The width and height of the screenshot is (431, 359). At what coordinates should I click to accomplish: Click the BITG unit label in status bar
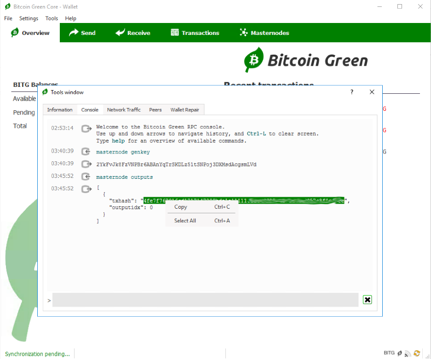click(x=389, y=353)
